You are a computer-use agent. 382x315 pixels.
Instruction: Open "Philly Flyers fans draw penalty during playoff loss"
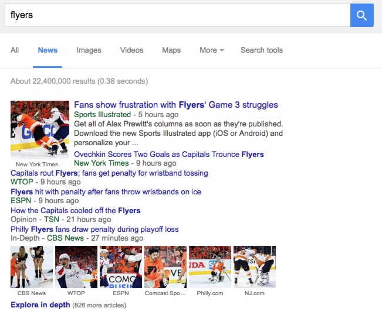click(94, 229)
